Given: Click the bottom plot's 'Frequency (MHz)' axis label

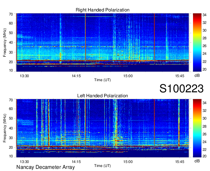Looking at the screenshot, I should click(5, 128).
